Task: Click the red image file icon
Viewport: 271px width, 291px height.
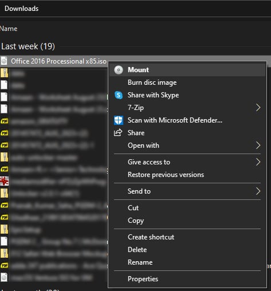Action: 4,181
